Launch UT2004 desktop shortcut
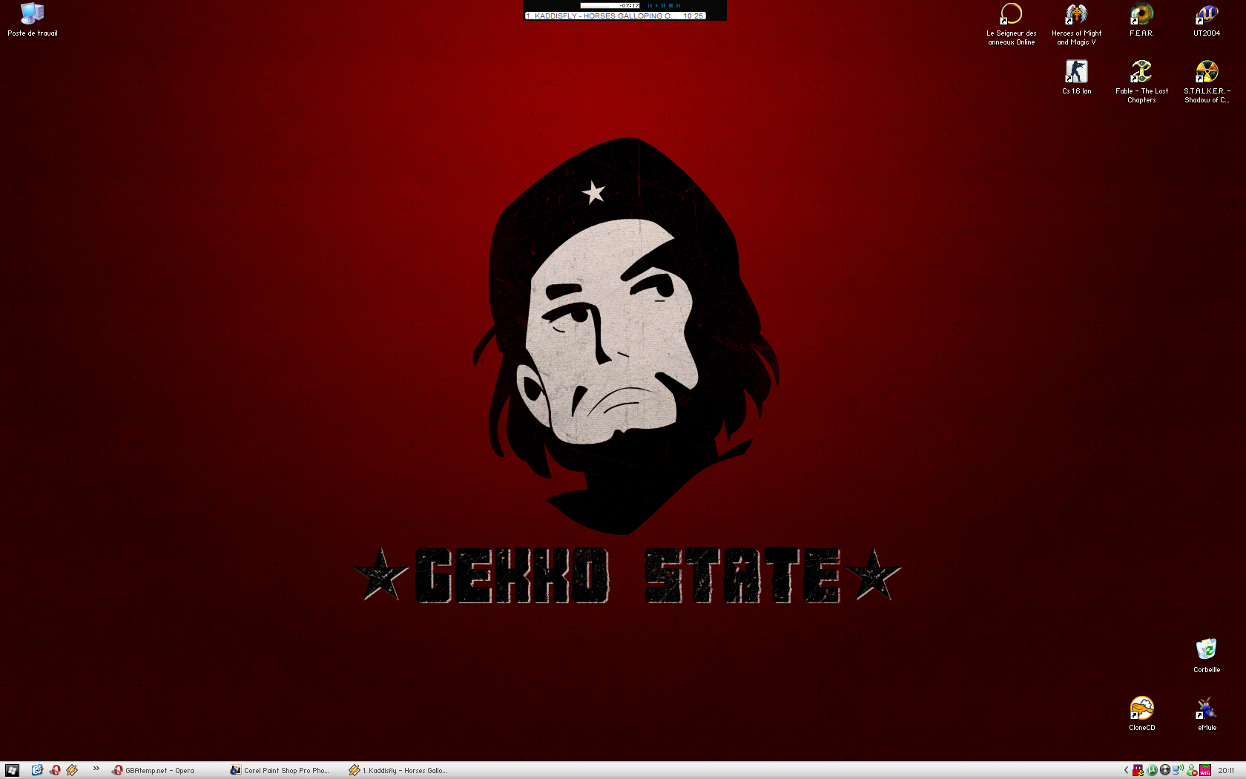The width and height of the screenshot is (1246, 779). (1207, 19)
